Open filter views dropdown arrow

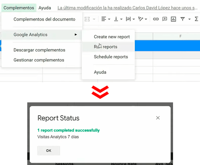point(189,19)
